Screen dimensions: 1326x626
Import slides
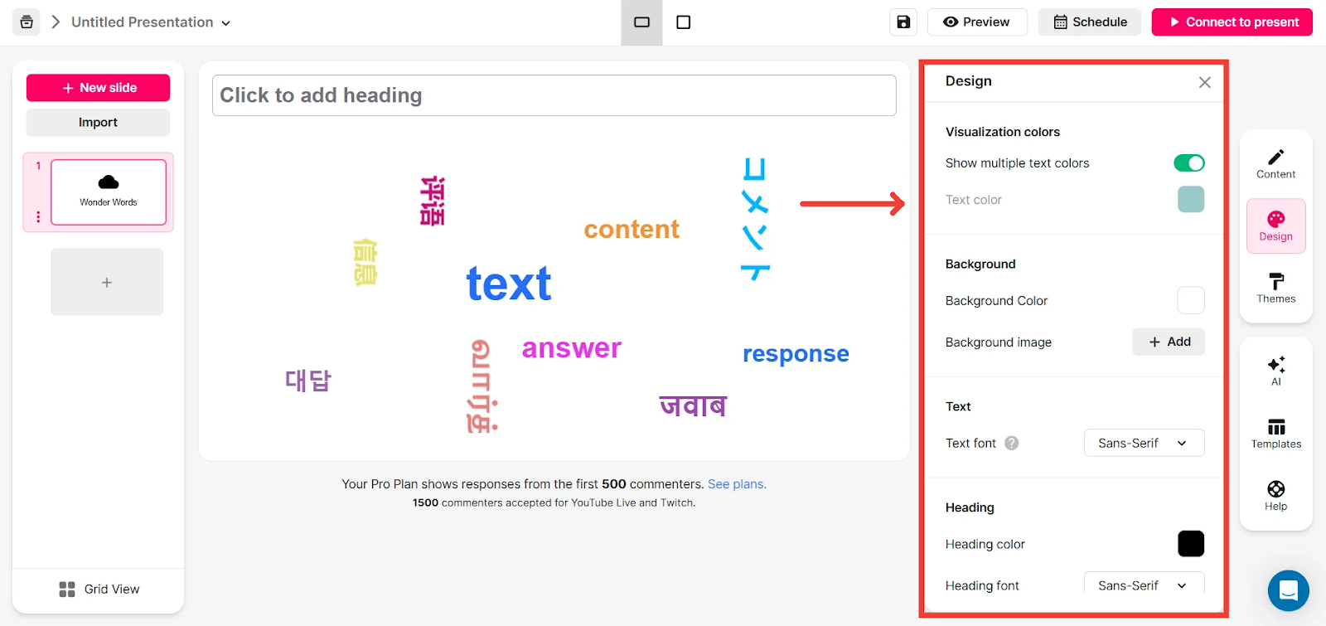click(98, 123)
